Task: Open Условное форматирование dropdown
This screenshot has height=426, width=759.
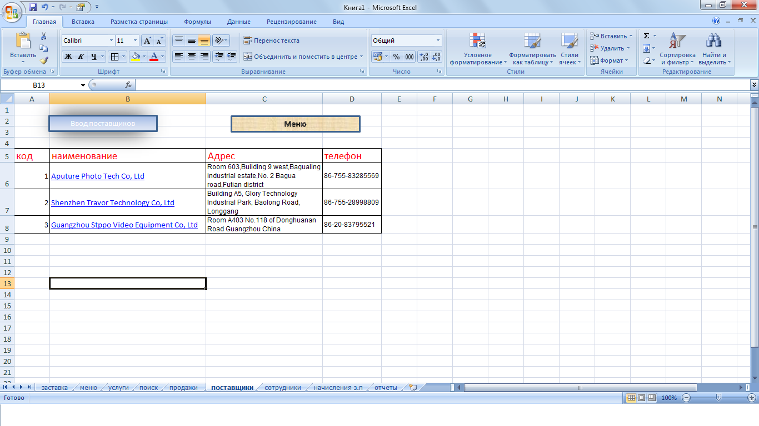Action: tap(478, 49)
